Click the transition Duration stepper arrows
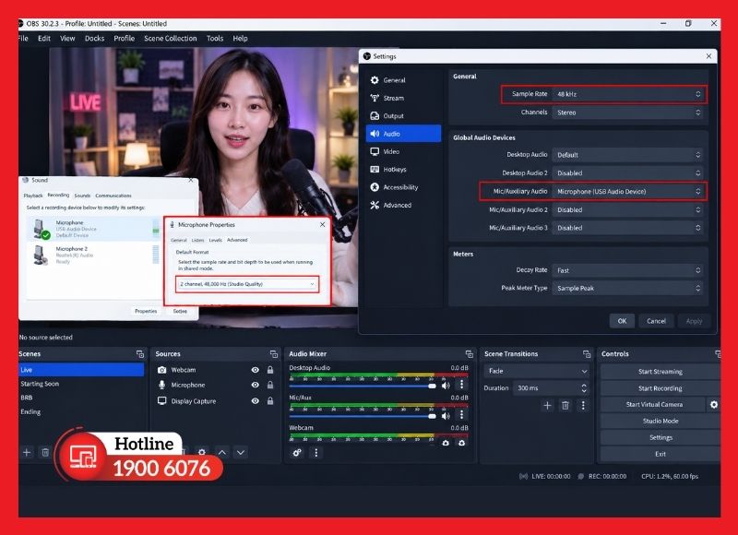Image resolution: width=738 pixels, height=535 pixels. [x=584, y=388]
